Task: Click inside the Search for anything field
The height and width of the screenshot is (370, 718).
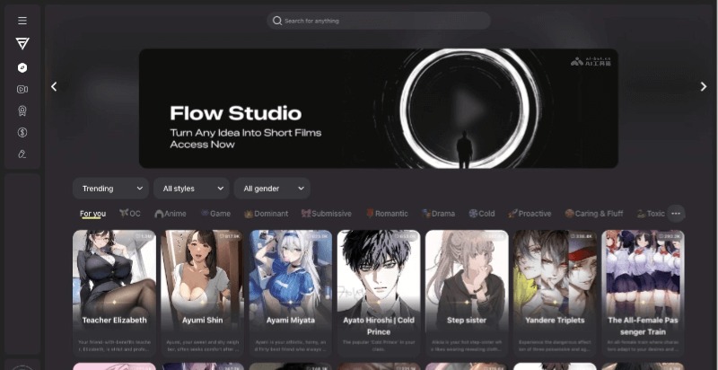Action: pos(379,21)
